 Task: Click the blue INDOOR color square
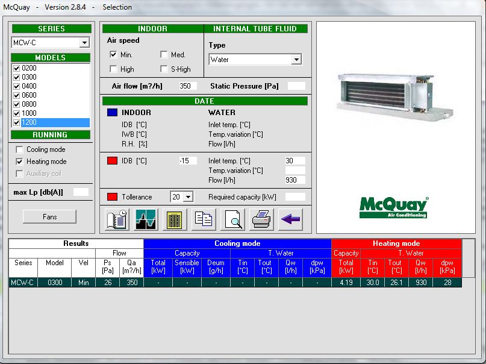112,112
